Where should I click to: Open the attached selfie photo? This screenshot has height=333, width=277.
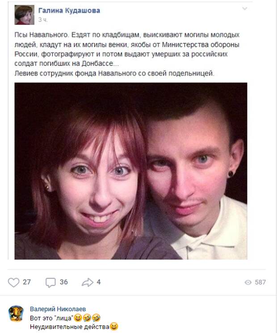click(x=131, y=171)
